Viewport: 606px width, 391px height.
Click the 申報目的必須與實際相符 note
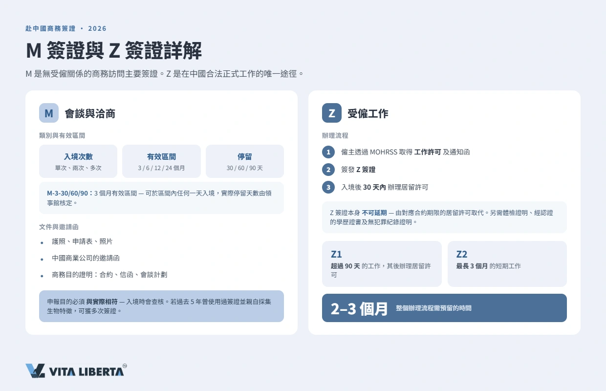coord(161,306)
